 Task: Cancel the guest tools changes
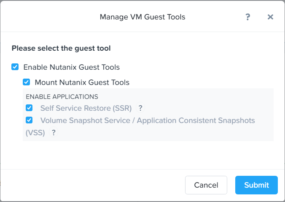point(206,185)
